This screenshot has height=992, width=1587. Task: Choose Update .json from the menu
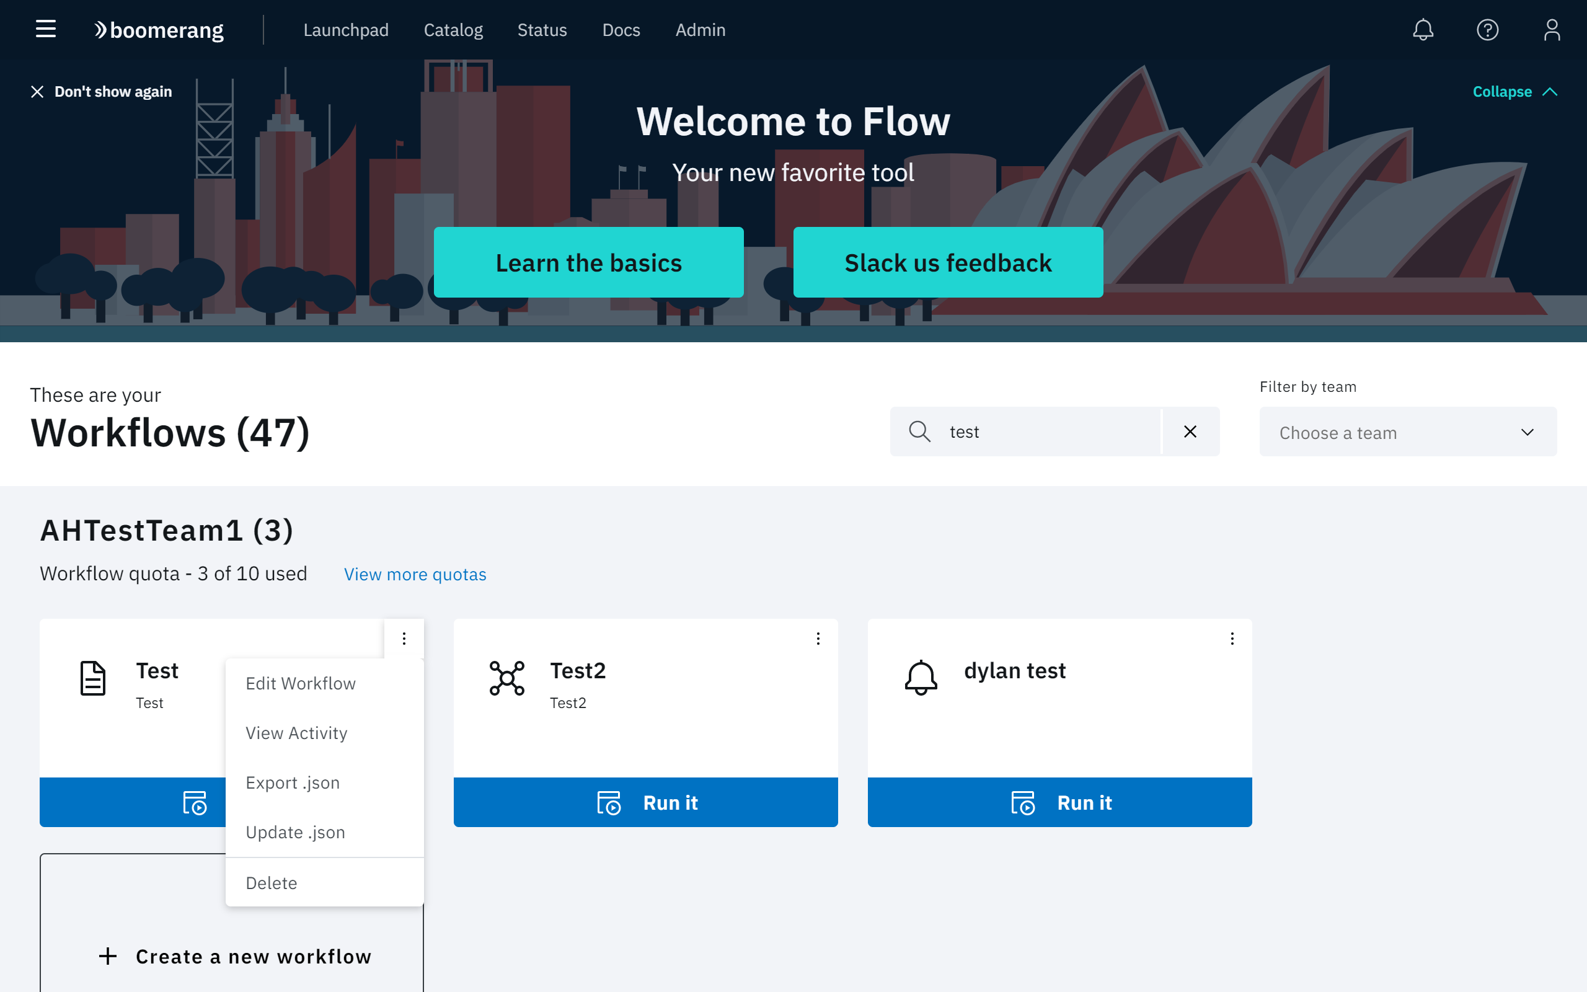coord(325,832)
